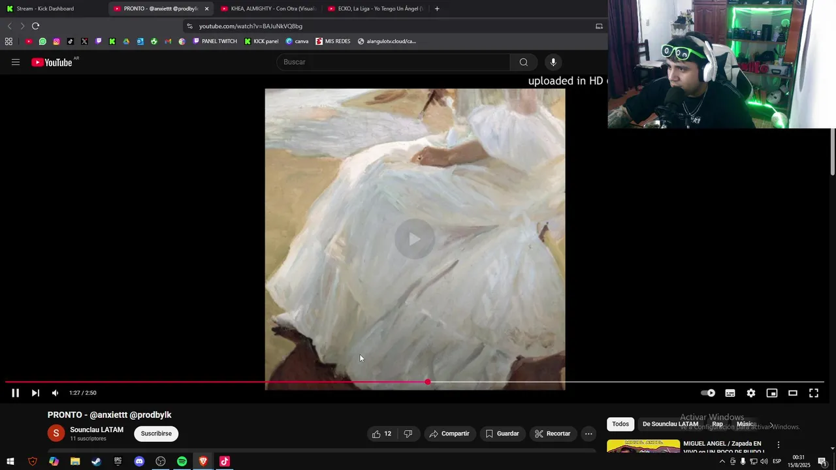Open the MIGUEL ANGEL suggested video thumbnail

tap(643, 446)
